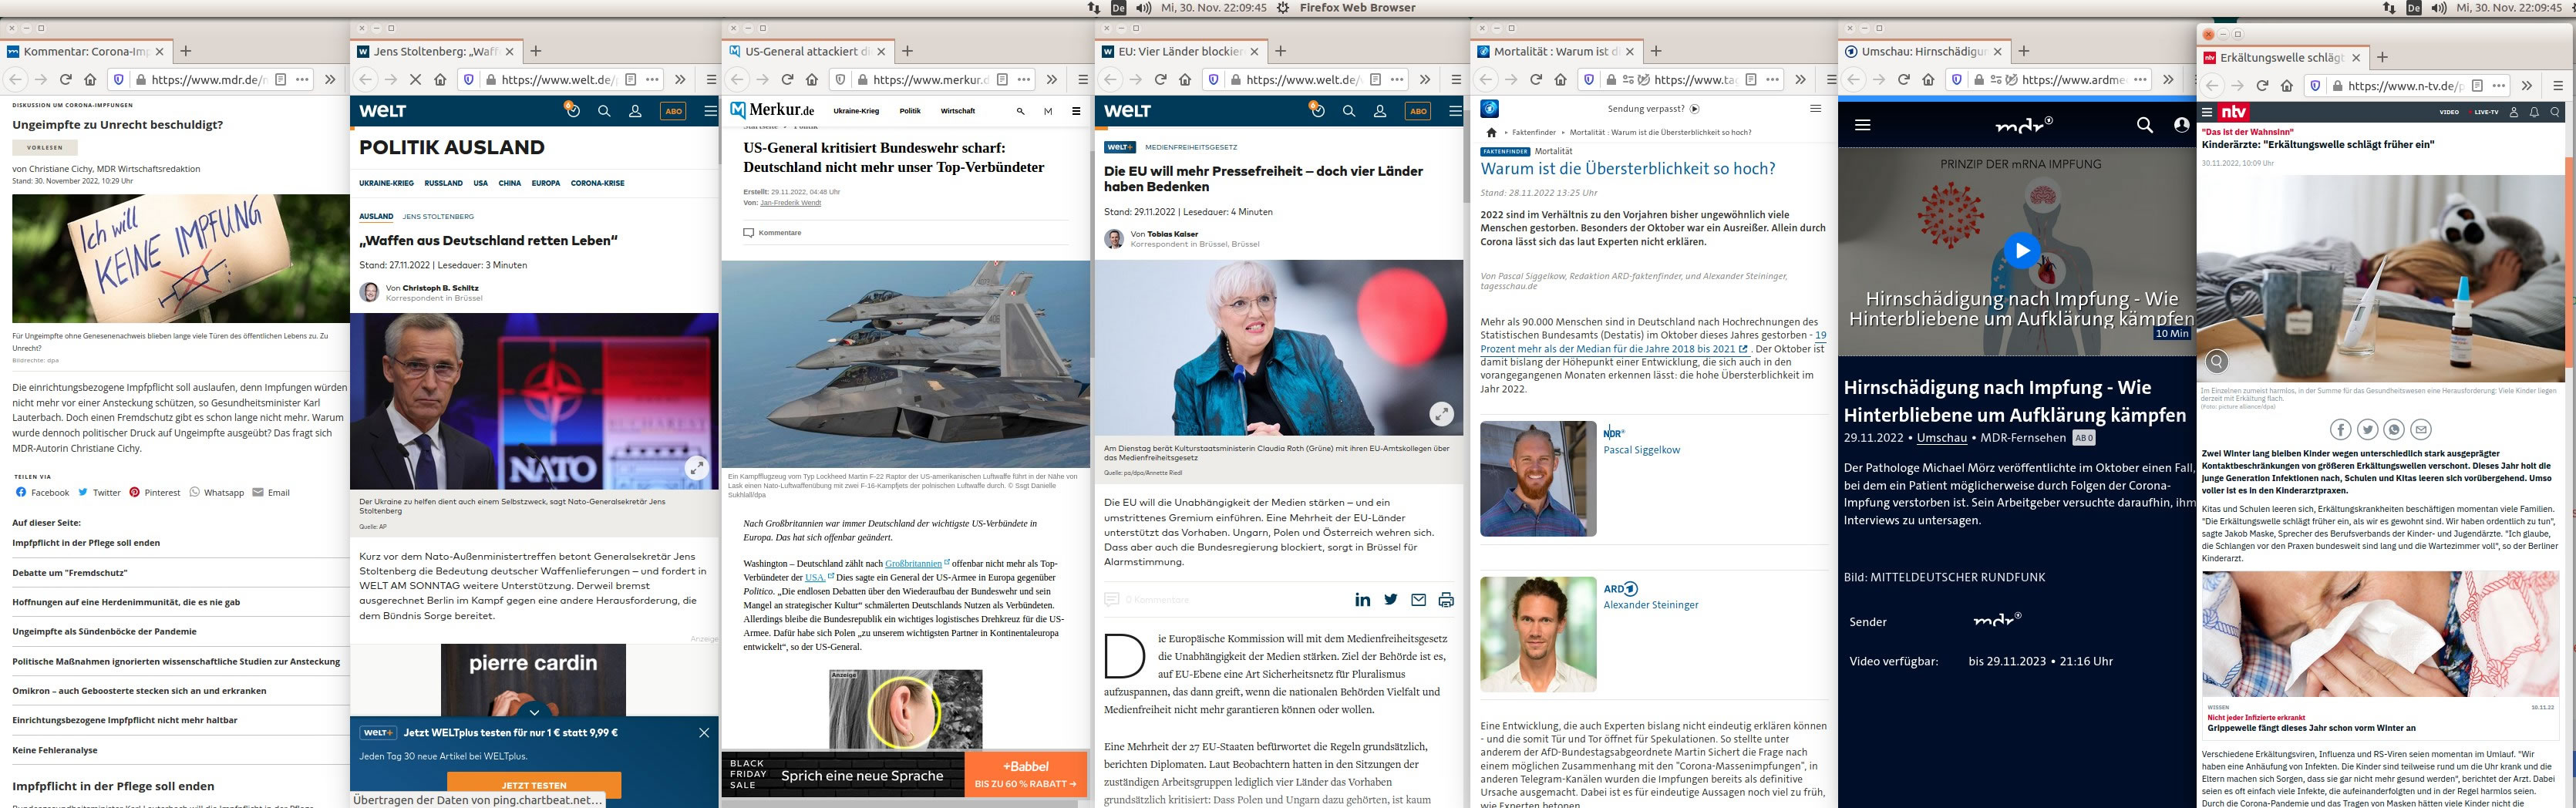Open Firefox menu in the Stoltenberg welt.de window

pos(711,79)
